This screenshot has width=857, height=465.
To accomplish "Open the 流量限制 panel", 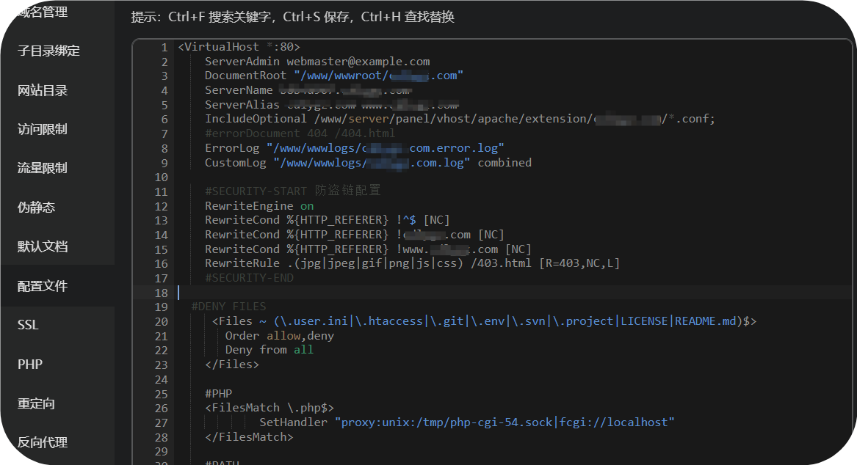I will click(44, 167).
